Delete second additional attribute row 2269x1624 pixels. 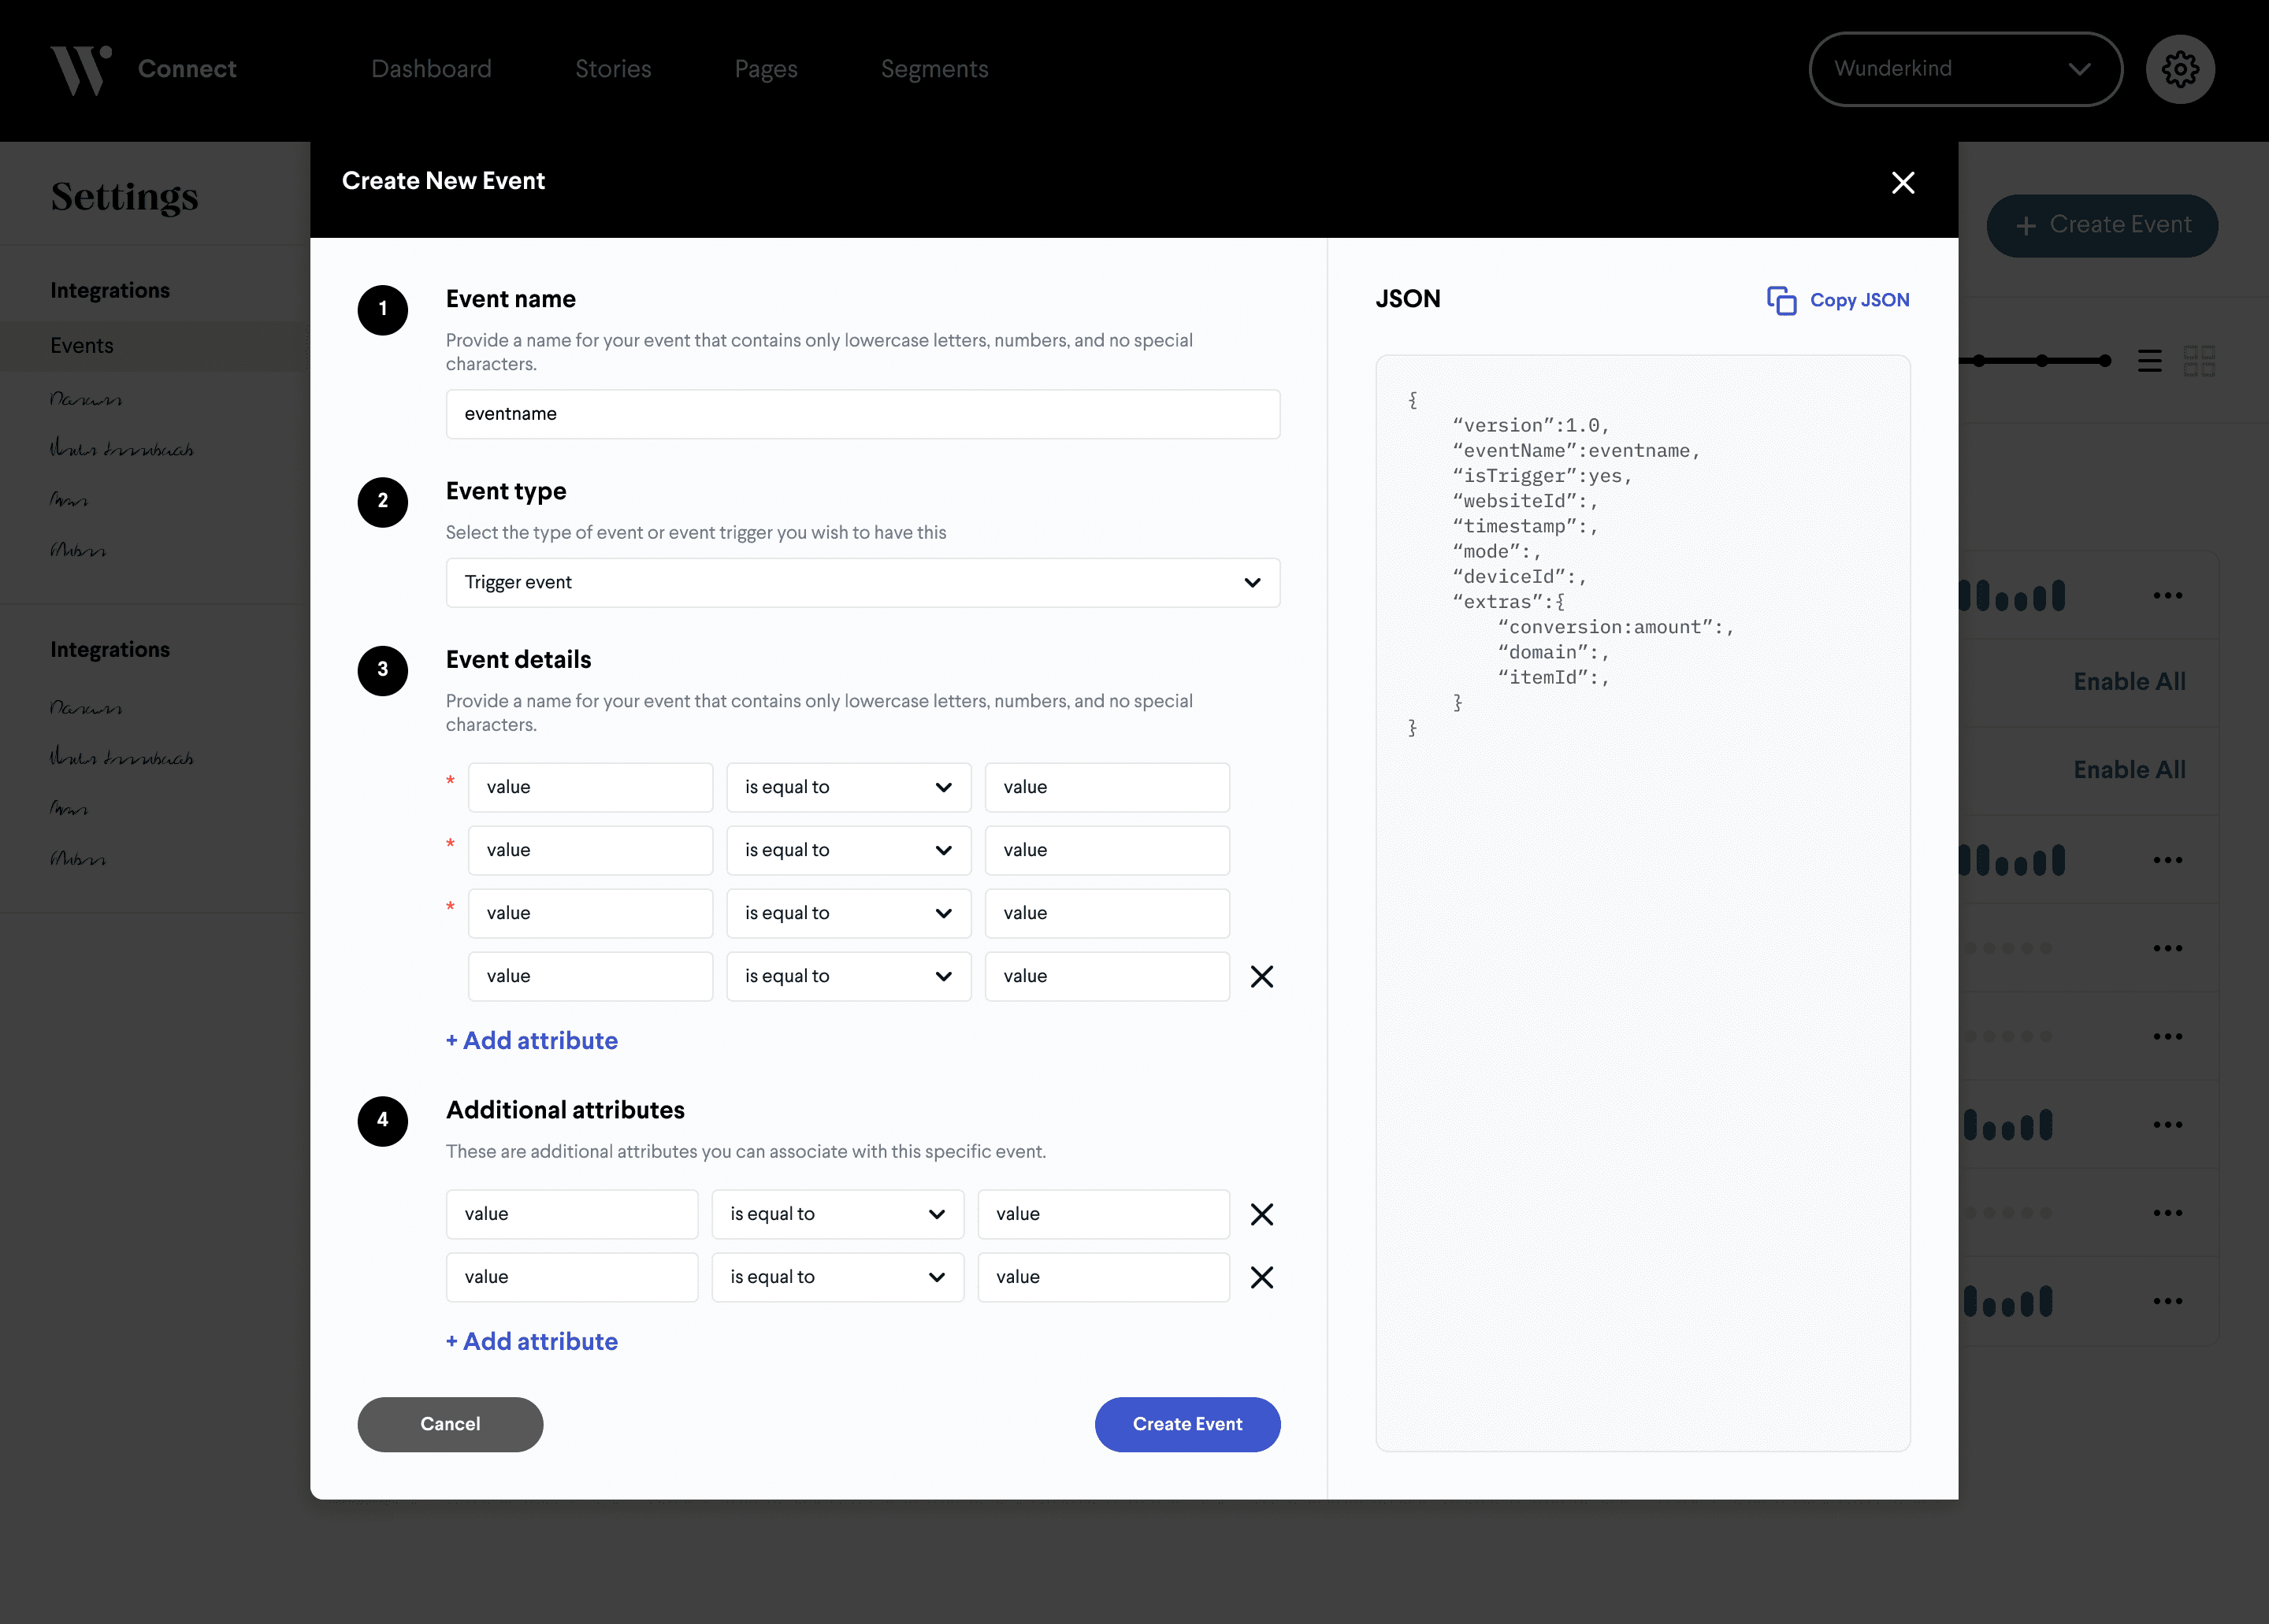click(1261, 1277)
